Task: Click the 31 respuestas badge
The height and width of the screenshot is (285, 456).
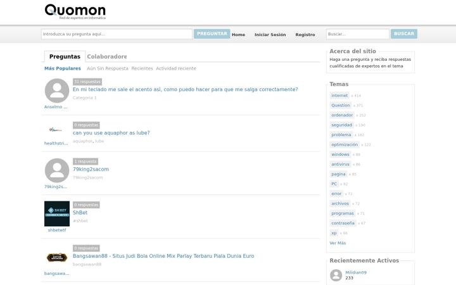Action: coord(87,82)
